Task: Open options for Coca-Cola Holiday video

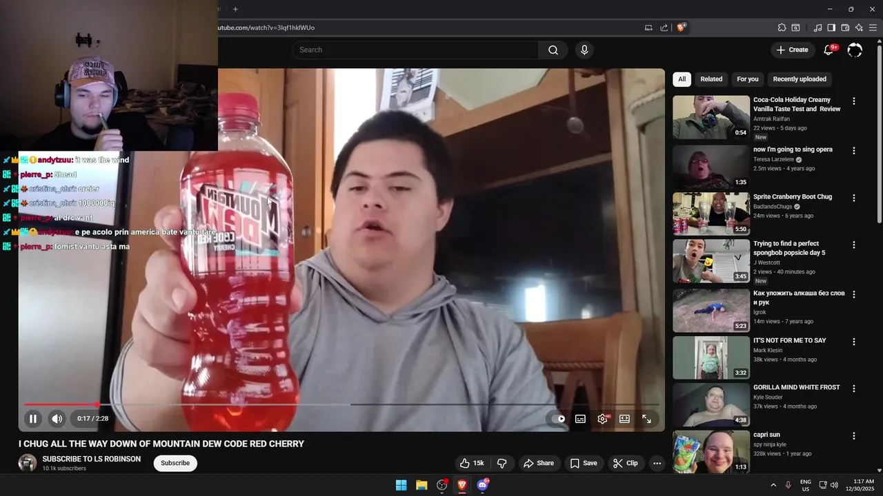Action: coord(854,101)
